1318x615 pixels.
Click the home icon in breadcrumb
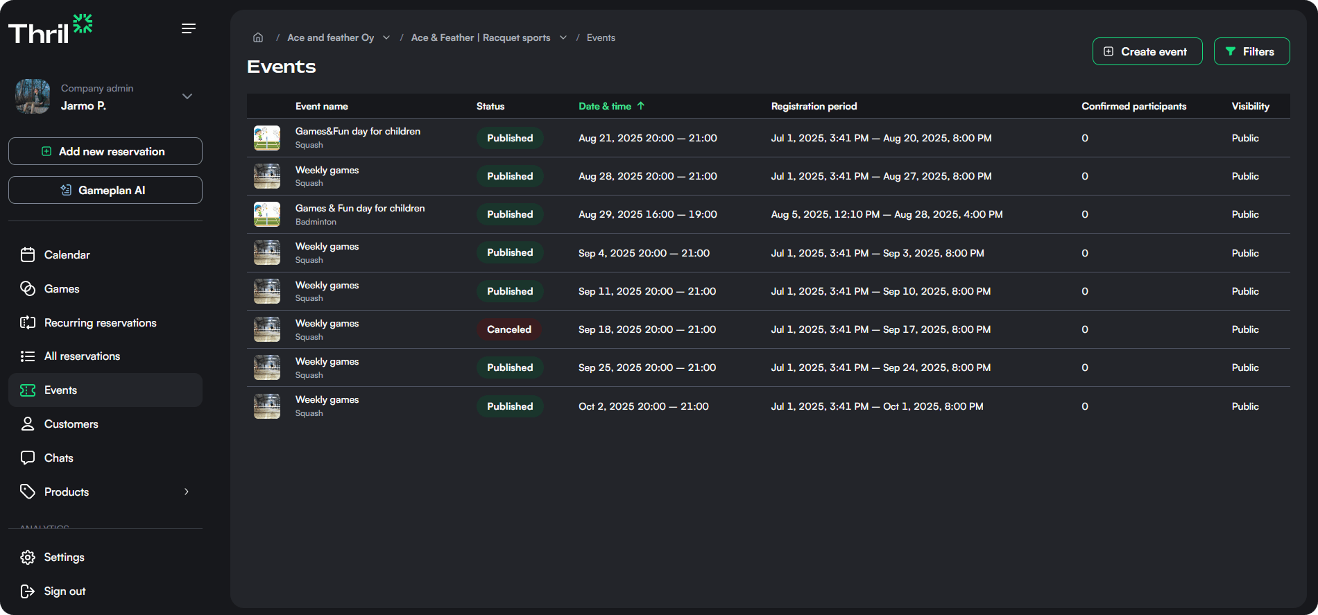[258, 37]
